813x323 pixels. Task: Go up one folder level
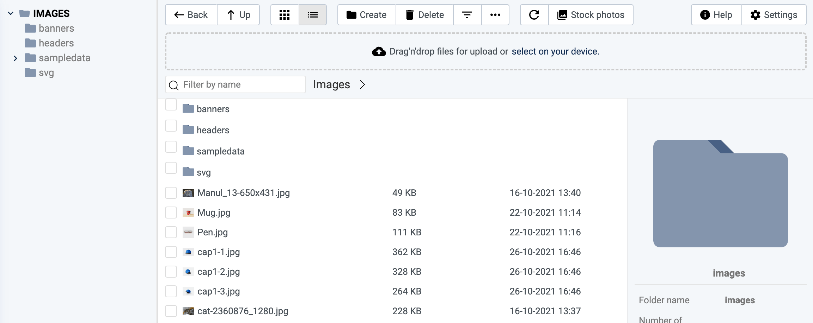[239, 15]
